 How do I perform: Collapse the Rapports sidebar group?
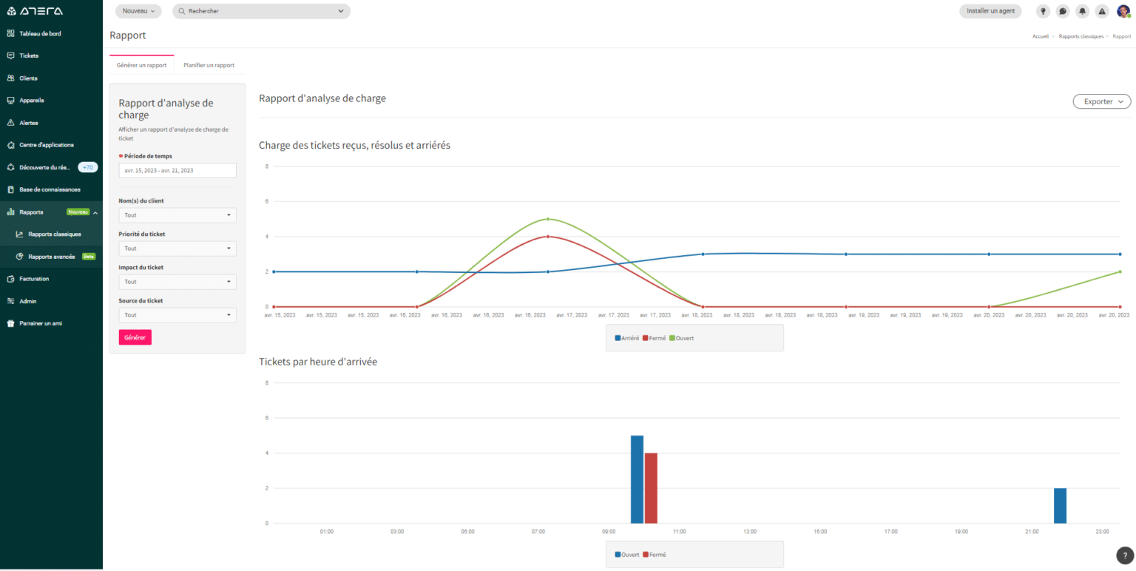[x=95, y=212]
